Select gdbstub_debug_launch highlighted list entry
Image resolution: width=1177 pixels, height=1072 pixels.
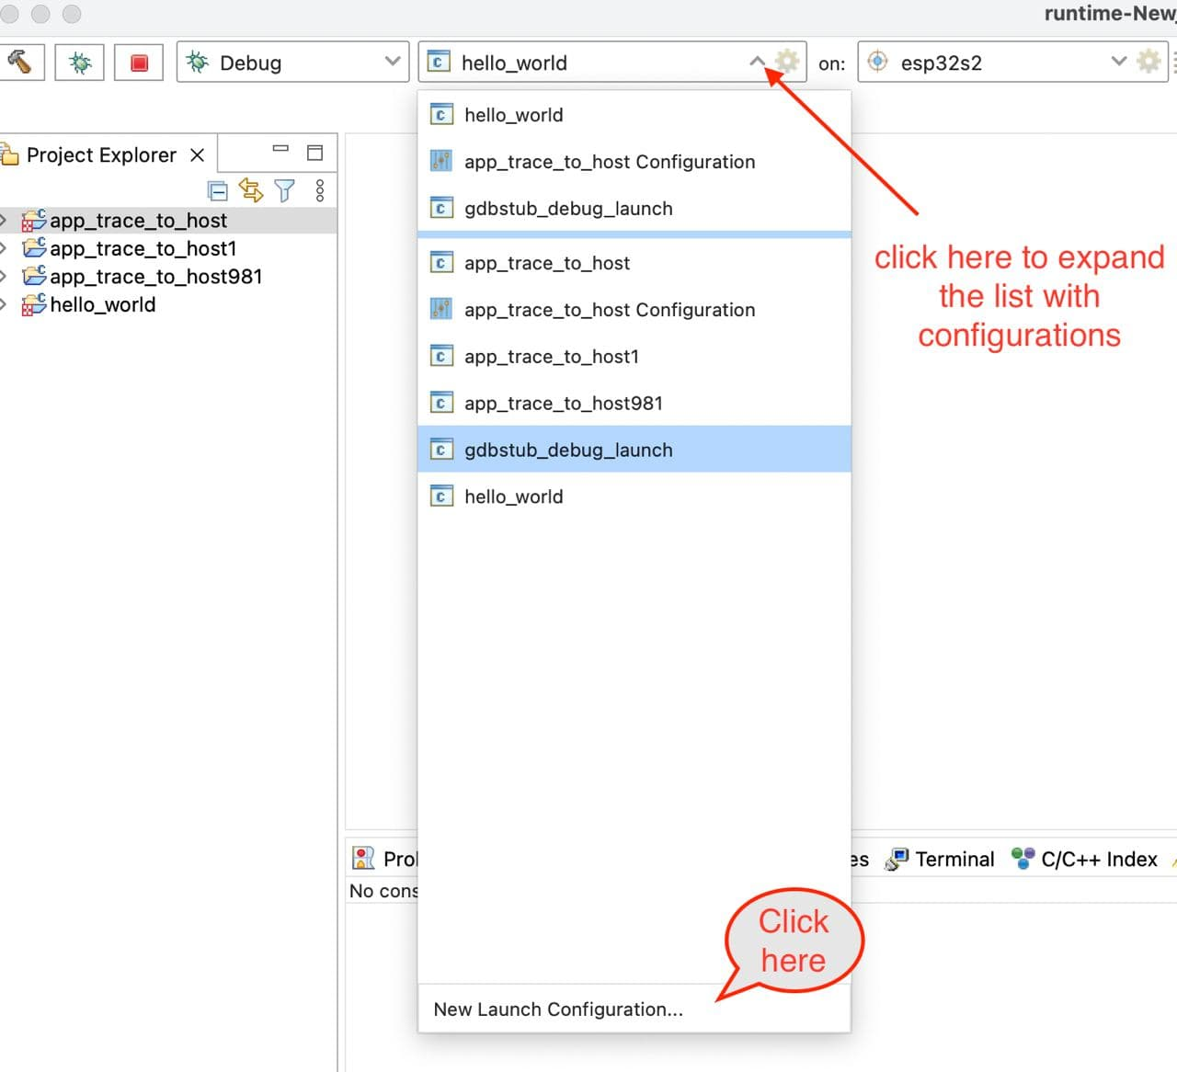(568, 450)
